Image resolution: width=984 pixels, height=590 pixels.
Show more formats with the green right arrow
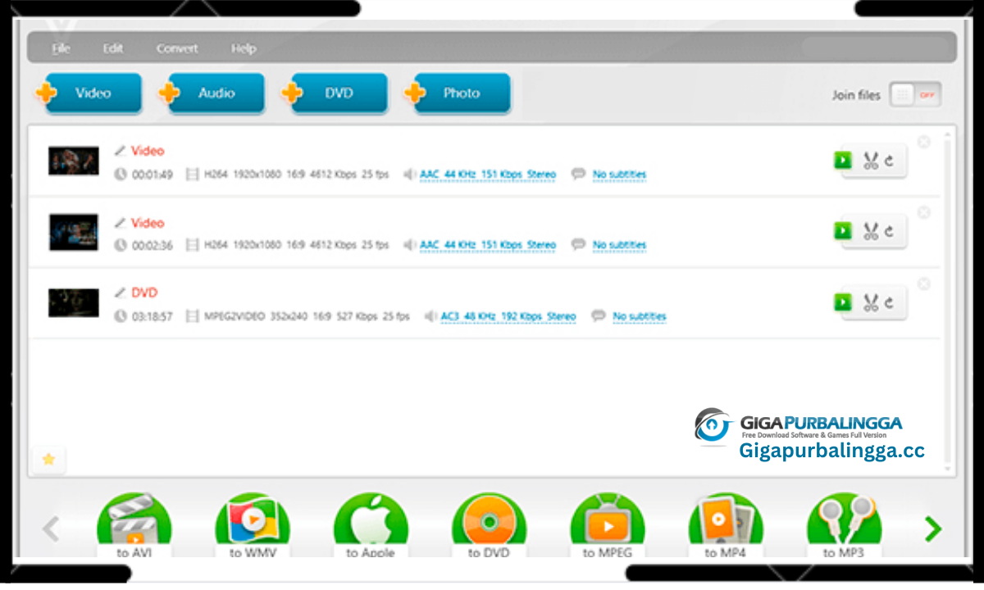coord(932,529)
